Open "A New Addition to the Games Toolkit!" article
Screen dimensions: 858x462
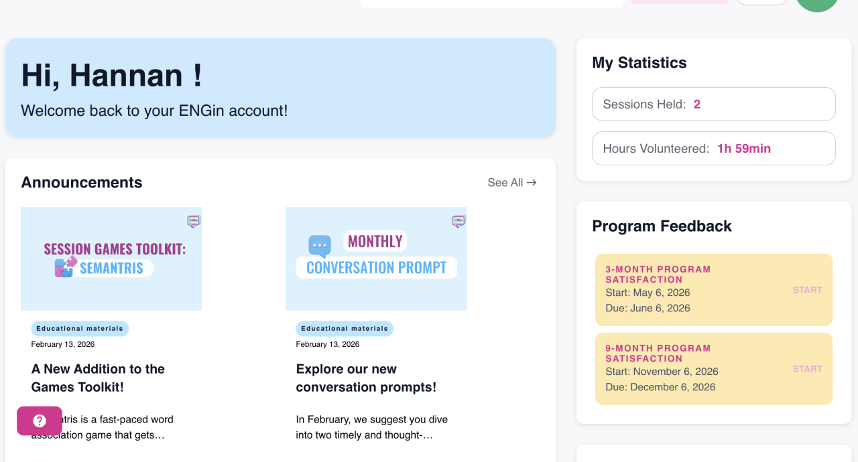point(98,378)
